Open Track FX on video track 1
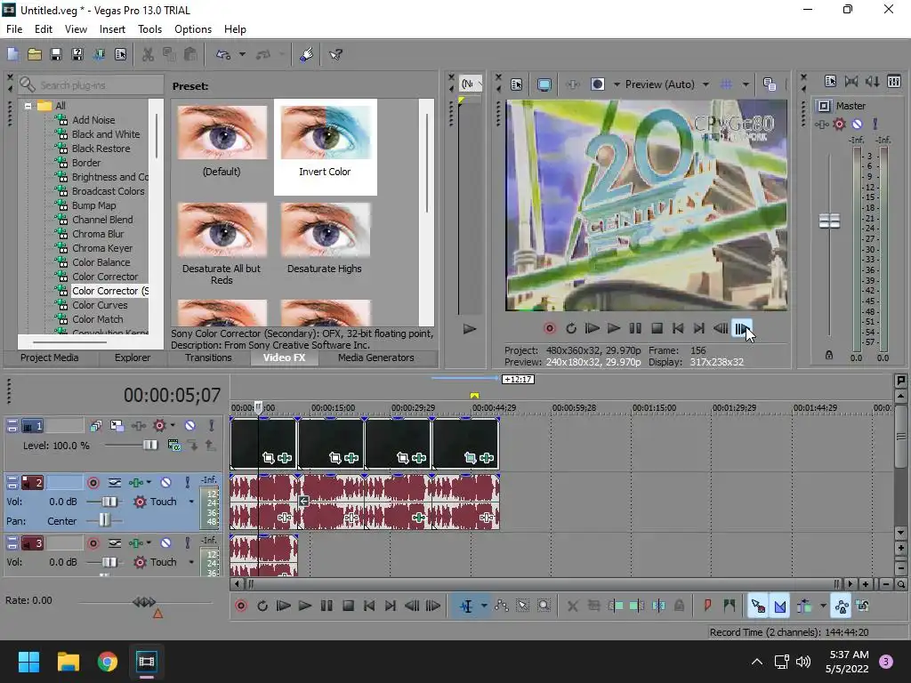 click(138, 426)
